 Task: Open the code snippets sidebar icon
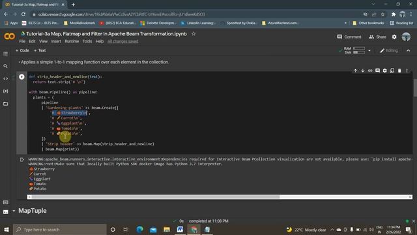pyautogui.click(x=6, y=78)
